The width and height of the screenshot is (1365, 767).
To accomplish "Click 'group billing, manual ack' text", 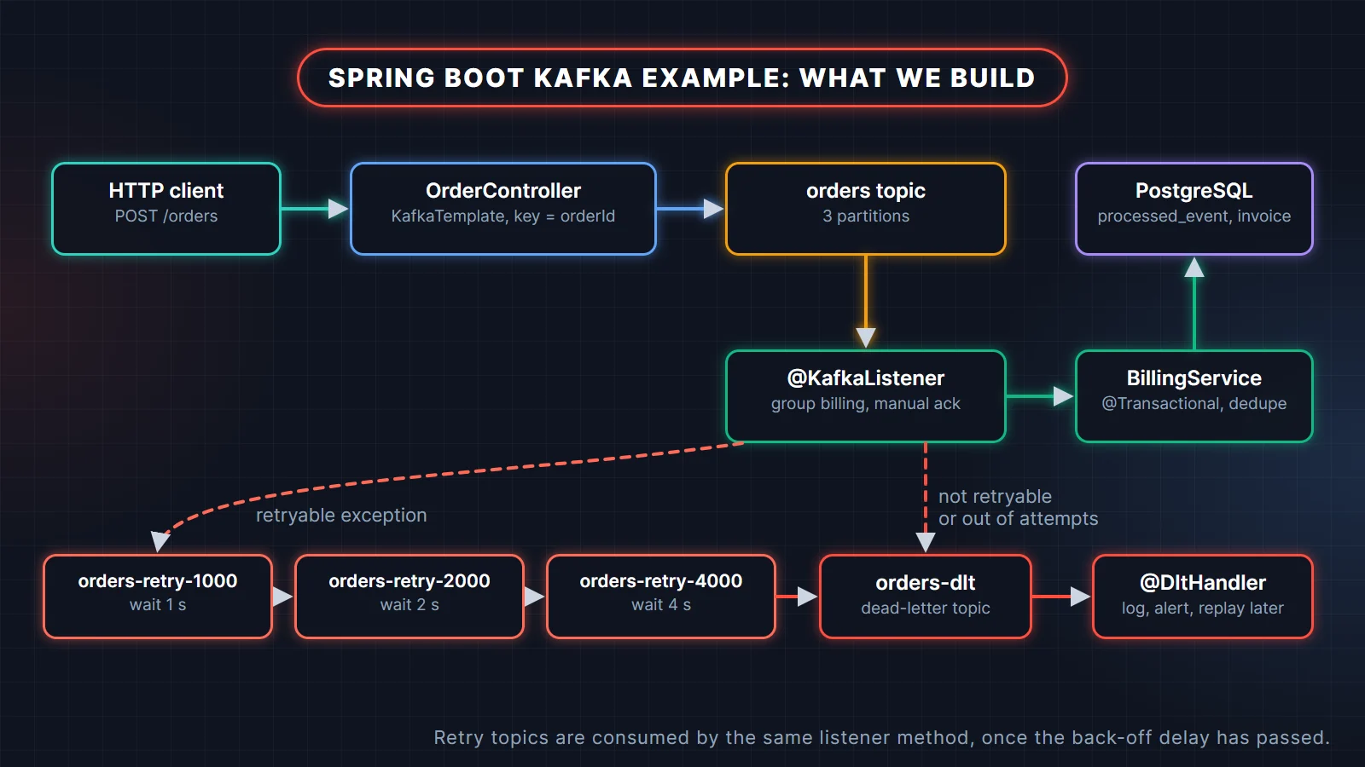I will pos(866,404).
